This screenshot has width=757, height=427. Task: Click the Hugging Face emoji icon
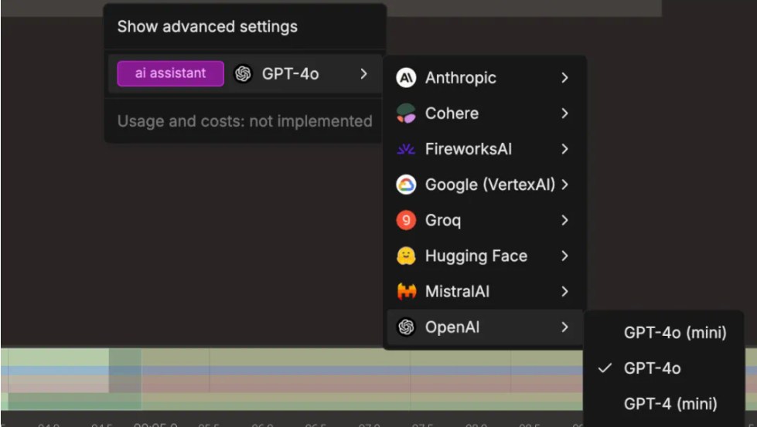click(x=406, y=256)
